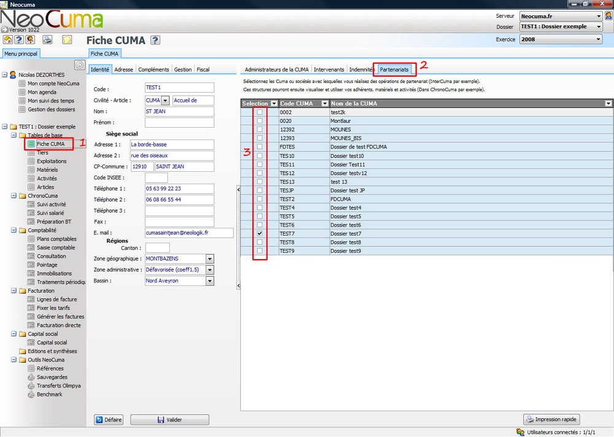
Task: Tick the checkbox for 0020 Montlaur
Action: pos(260,121)
